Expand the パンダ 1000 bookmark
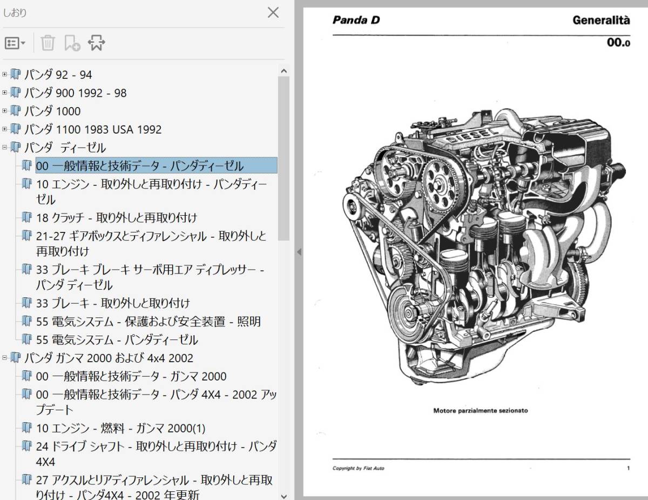 4,111
